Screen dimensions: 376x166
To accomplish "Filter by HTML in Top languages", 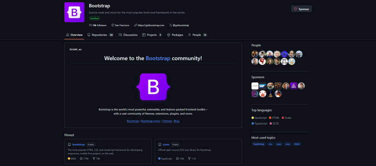I will tap(274, 118).
